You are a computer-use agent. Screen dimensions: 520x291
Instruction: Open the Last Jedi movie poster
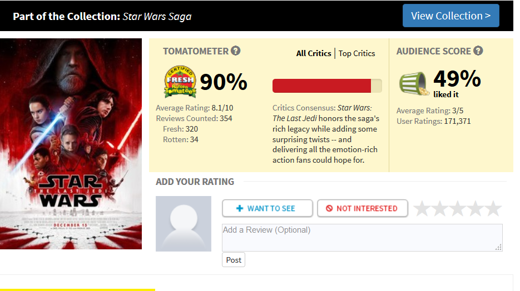pos(71,144)
